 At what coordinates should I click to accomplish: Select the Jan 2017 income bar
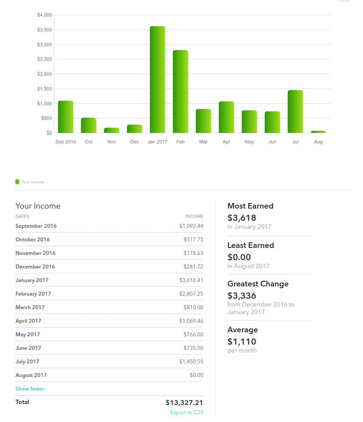pyautogui.click(x=158, y=80)
